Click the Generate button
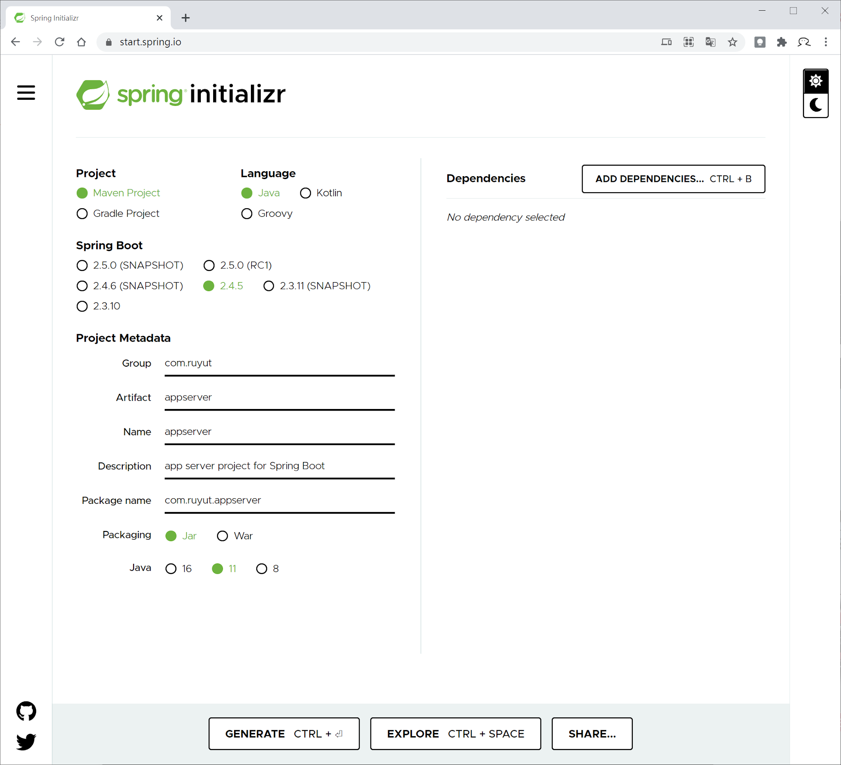 point(284,734)
